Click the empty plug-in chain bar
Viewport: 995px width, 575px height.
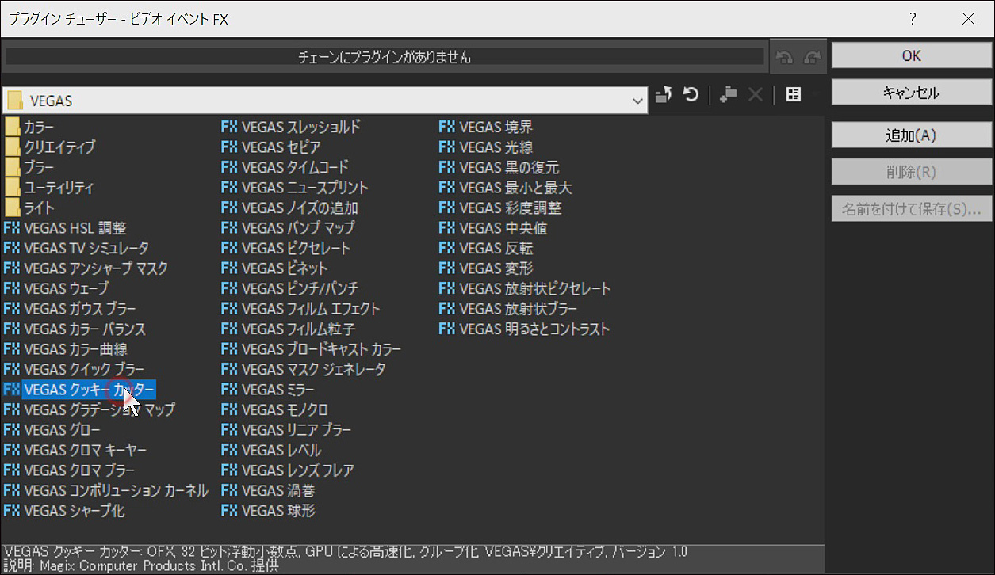pyautogui.click(x=385, y=57)
